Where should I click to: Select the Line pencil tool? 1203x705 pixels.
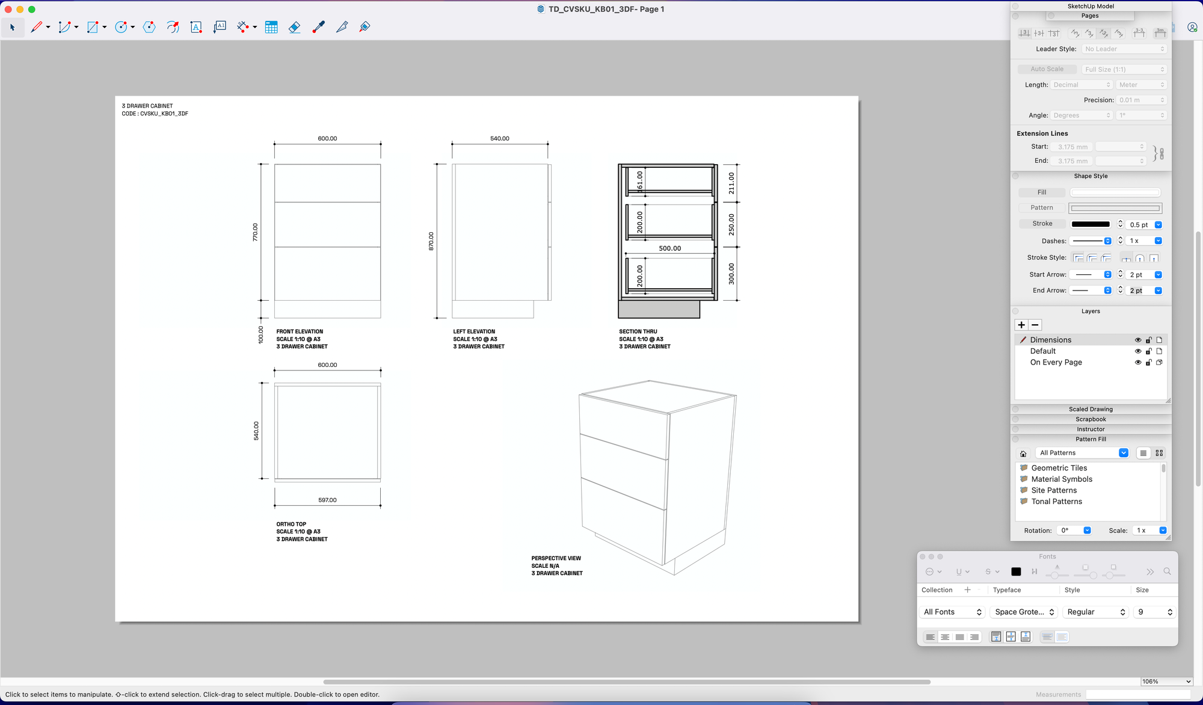click(x=37, y=27)
